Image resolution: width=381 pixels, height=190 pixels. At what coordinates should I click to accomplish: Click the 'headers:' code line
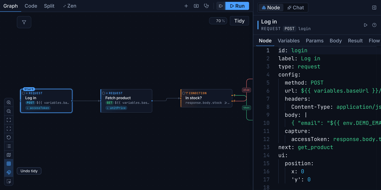pyautogui.click(x=298, y=99)
